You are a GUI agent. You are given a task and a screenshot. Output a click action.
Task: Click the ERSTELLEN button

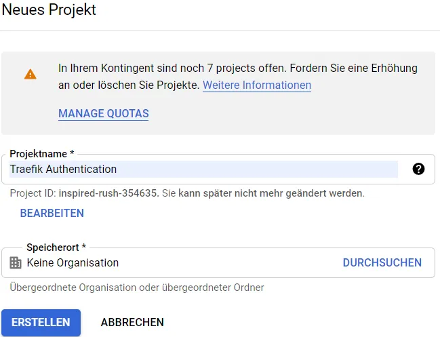[41, 322]
